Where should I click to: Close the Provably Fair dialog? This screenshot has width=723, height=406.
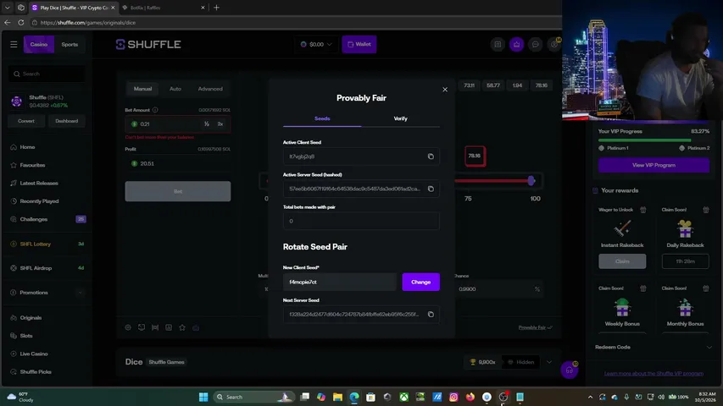[x=445, y=90]
